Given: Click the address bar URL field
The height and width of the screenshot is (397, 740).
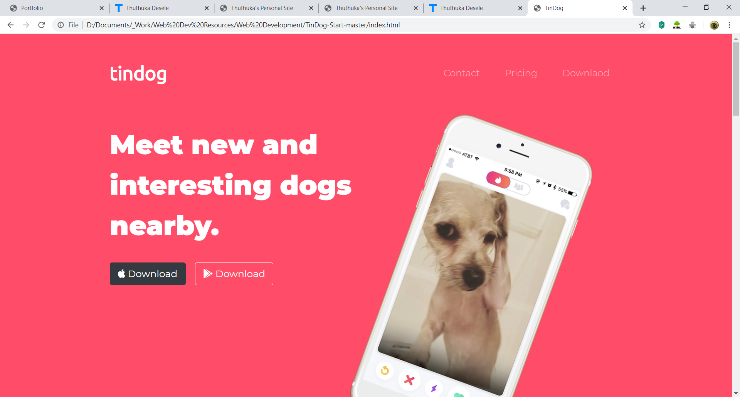Looking at the screenshot, I should (243, 25).
